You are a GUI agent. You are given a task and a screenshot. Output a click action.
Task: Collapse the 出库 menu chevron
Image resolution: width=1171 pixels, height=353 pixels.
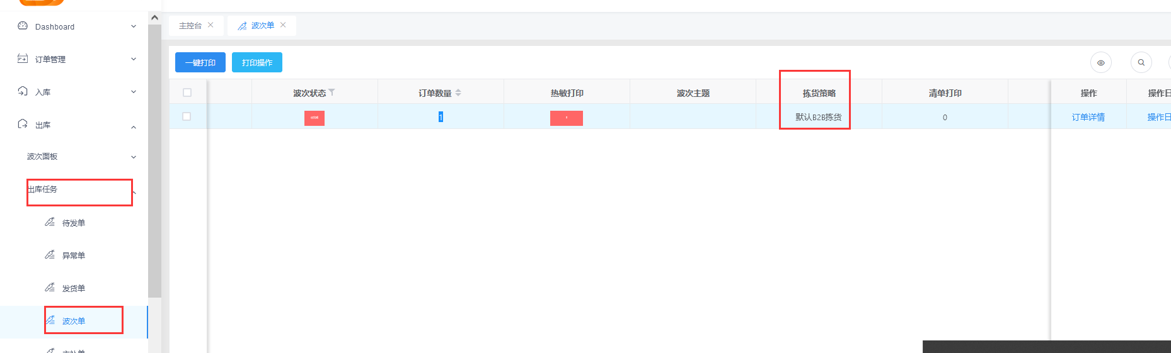pos(134,127)
